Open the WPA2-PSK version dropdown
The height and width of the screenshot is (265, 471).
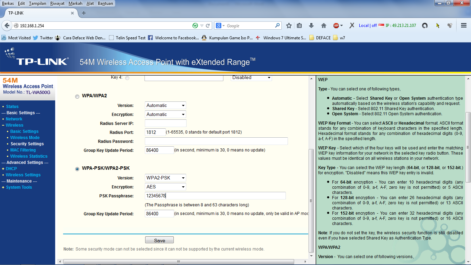click(166, 178)
